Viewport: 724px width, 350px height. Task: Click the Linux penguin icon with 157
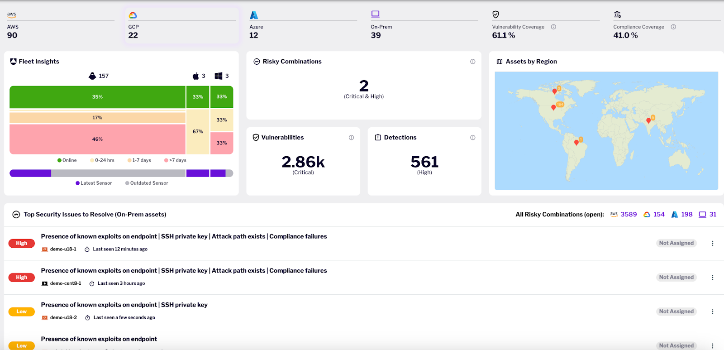[x=92, y=76]
